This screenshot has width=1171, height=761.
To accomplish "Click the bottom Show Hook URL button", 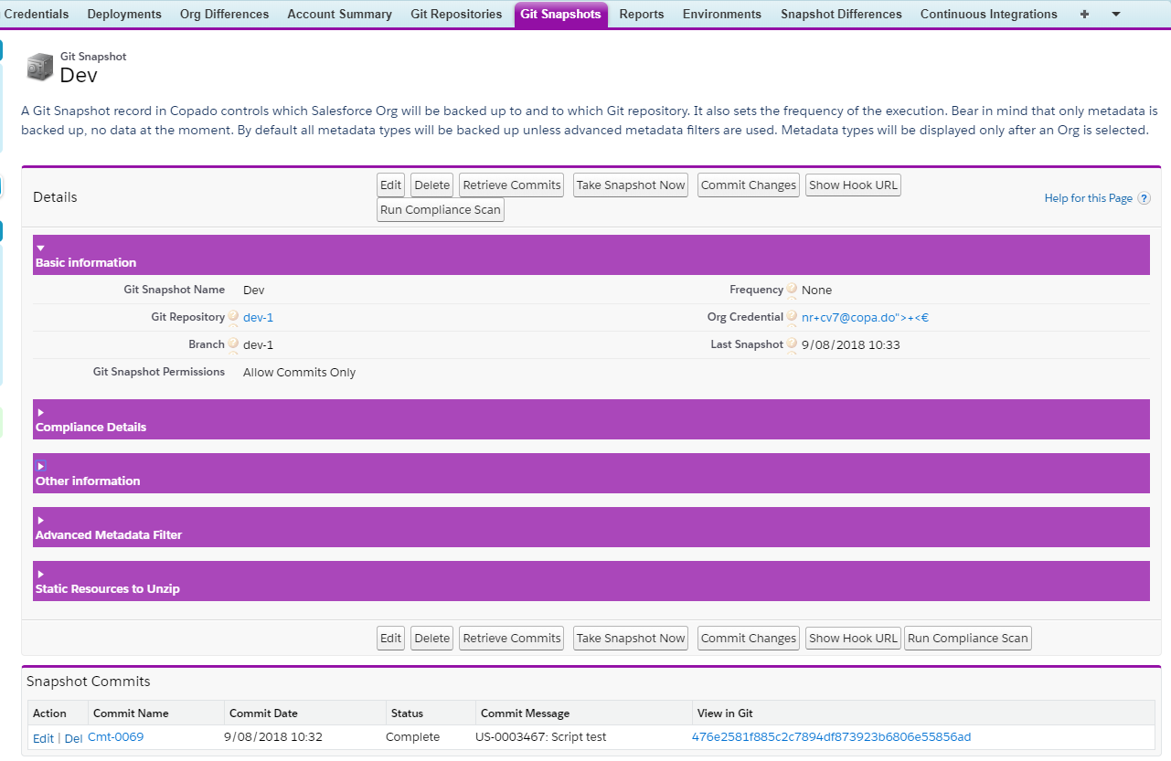I will point(854,638).
